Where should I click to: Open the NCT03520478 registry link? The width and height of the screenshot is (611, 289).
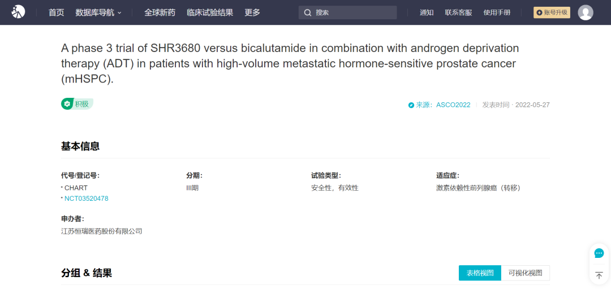point(87,199)
